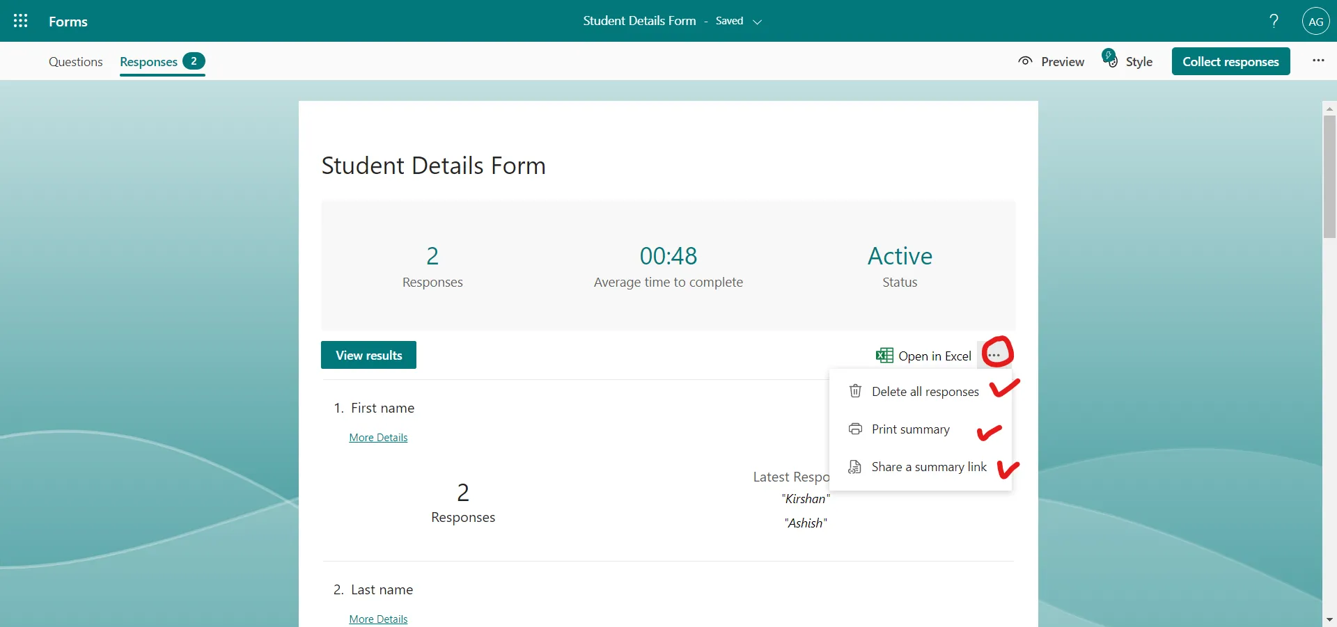This screenshot has height=627, width=1337.
Task: Open More Details under First name
Action: (378, 438)
